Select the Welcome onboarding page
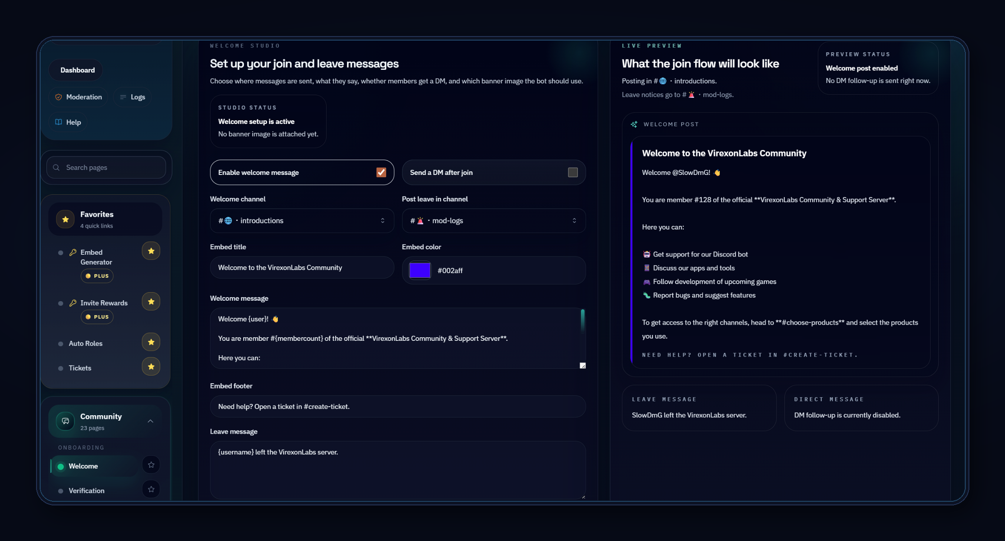Viewport: 1005px width, 541px height. tap(94, 466)
